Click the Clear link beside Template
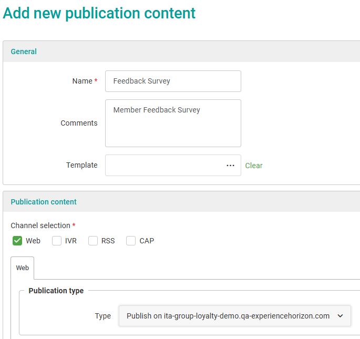Viewport: 360px width, 339px height. tap(254, 166)
